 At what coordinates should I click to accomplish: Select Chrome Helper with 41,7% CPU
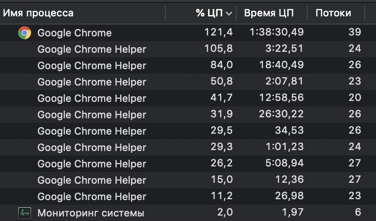tap(188, 98)
